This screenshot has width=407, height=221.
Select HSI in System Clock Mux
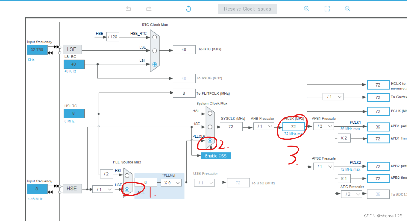pyautogui.click(x=210, y=114)
